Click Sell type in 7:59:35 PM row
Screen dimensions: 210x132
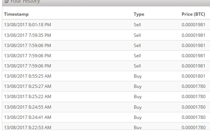tap(137, 35)
